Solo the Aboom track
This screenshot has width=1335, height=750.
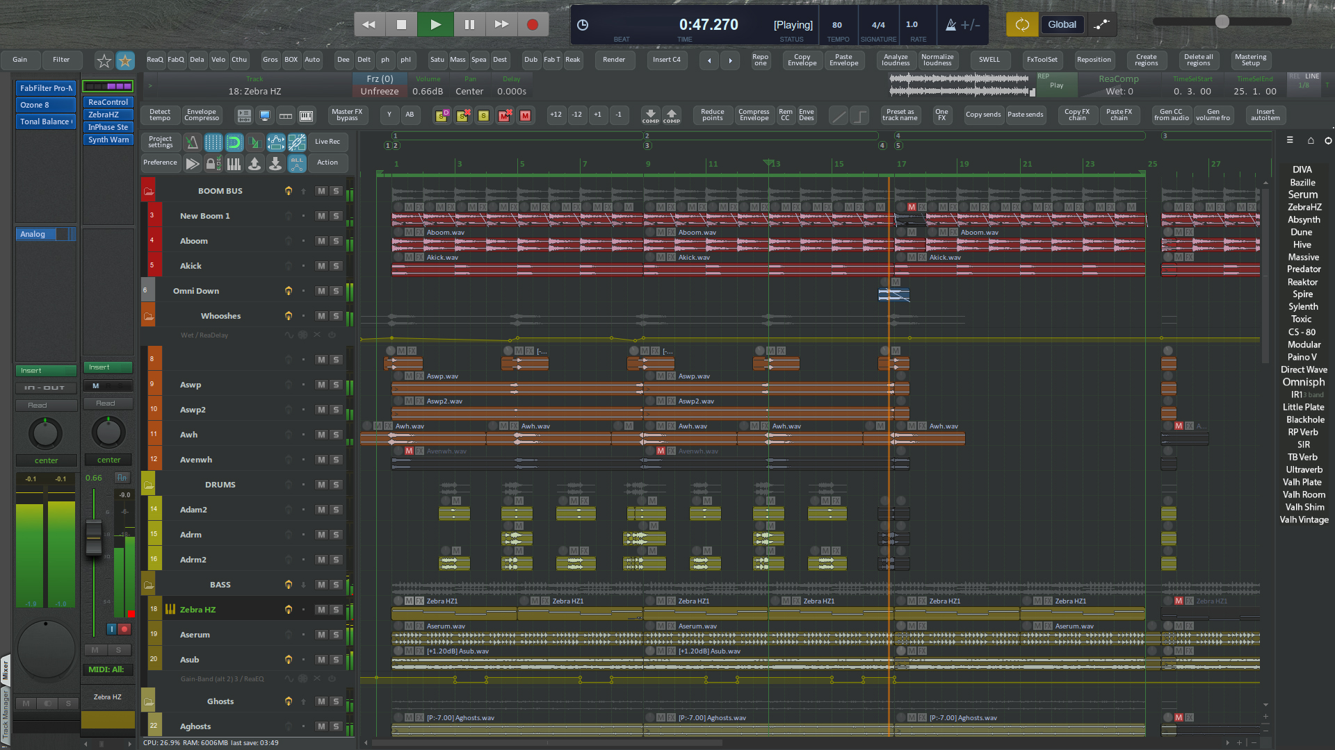click(336, 241)
